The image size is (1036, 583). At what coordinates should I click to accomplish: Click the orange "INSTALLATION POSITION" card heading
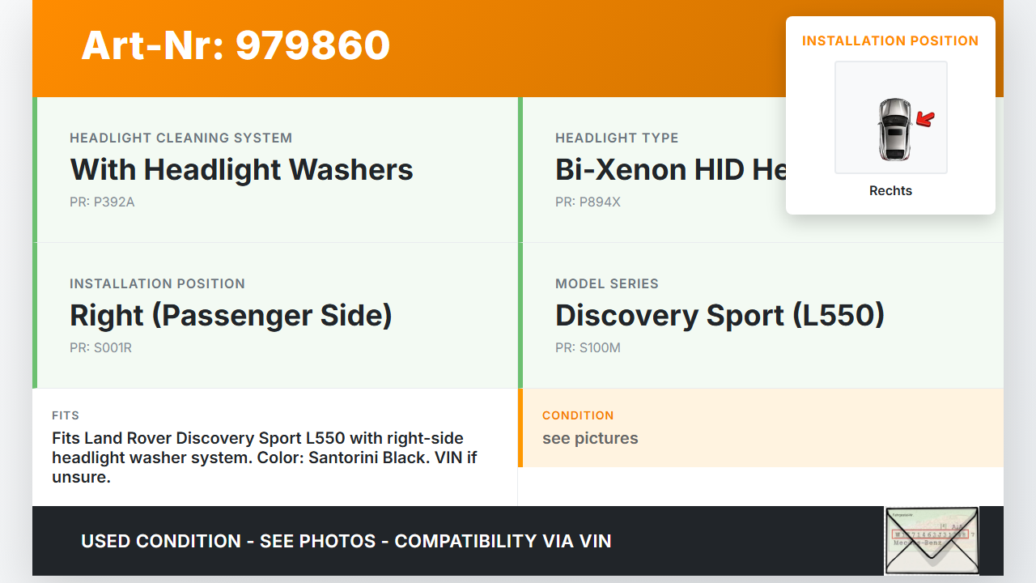890,41
